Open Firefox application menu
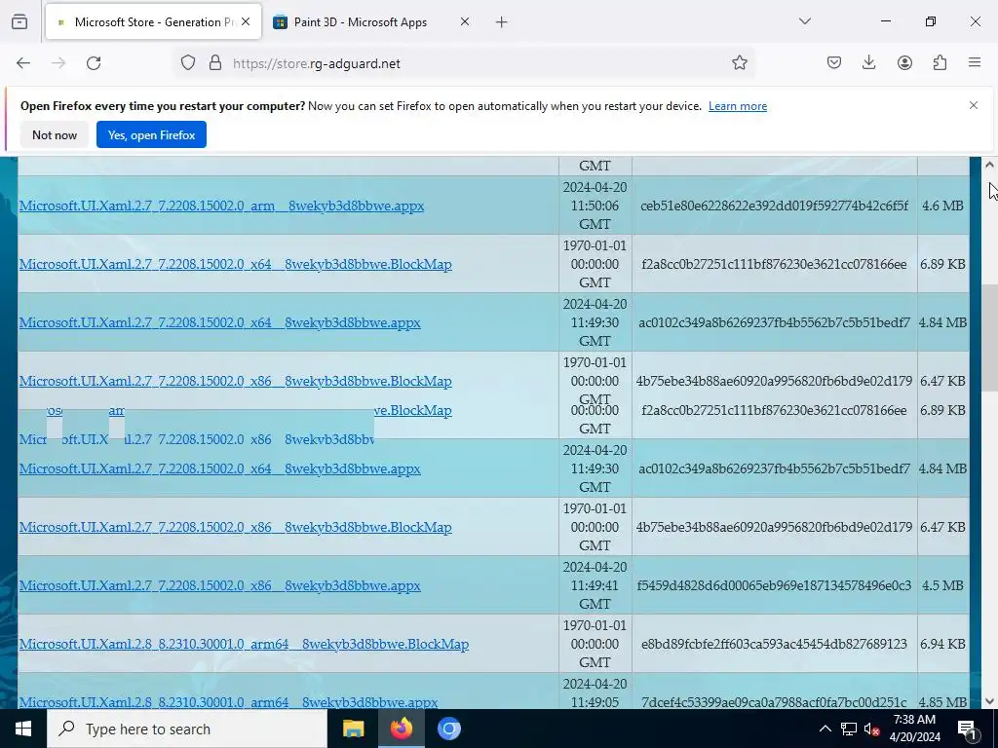This screenshot has height=748, width=998. (x=975, y=62)
